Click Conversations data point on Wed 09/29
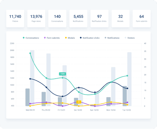Screen dimensions: 157x129 pos(30,53)
